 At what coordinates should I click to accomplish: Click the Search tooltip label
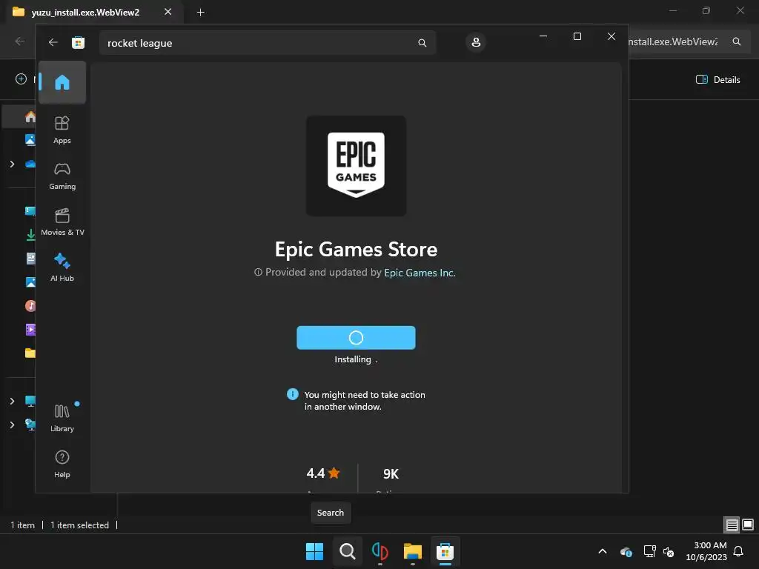coord(331,513)
